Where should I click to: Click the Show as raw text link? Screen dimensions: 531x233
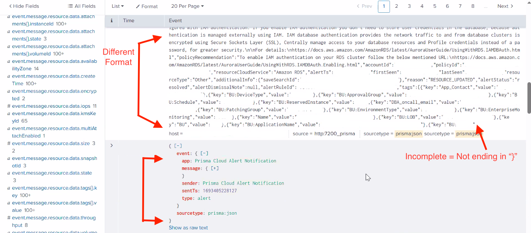(188, 228)
